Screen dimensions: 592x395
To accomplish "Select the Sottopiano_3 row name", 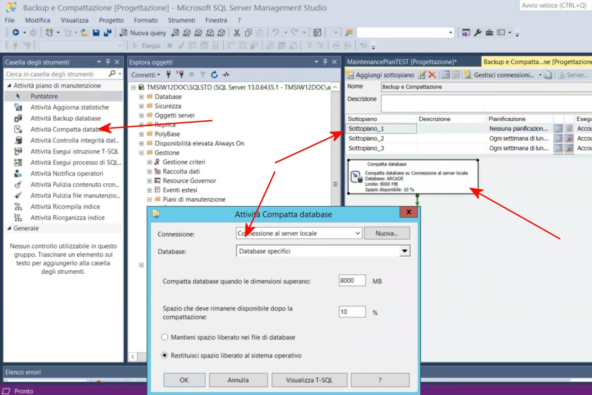I will click(x=366, y=149).
